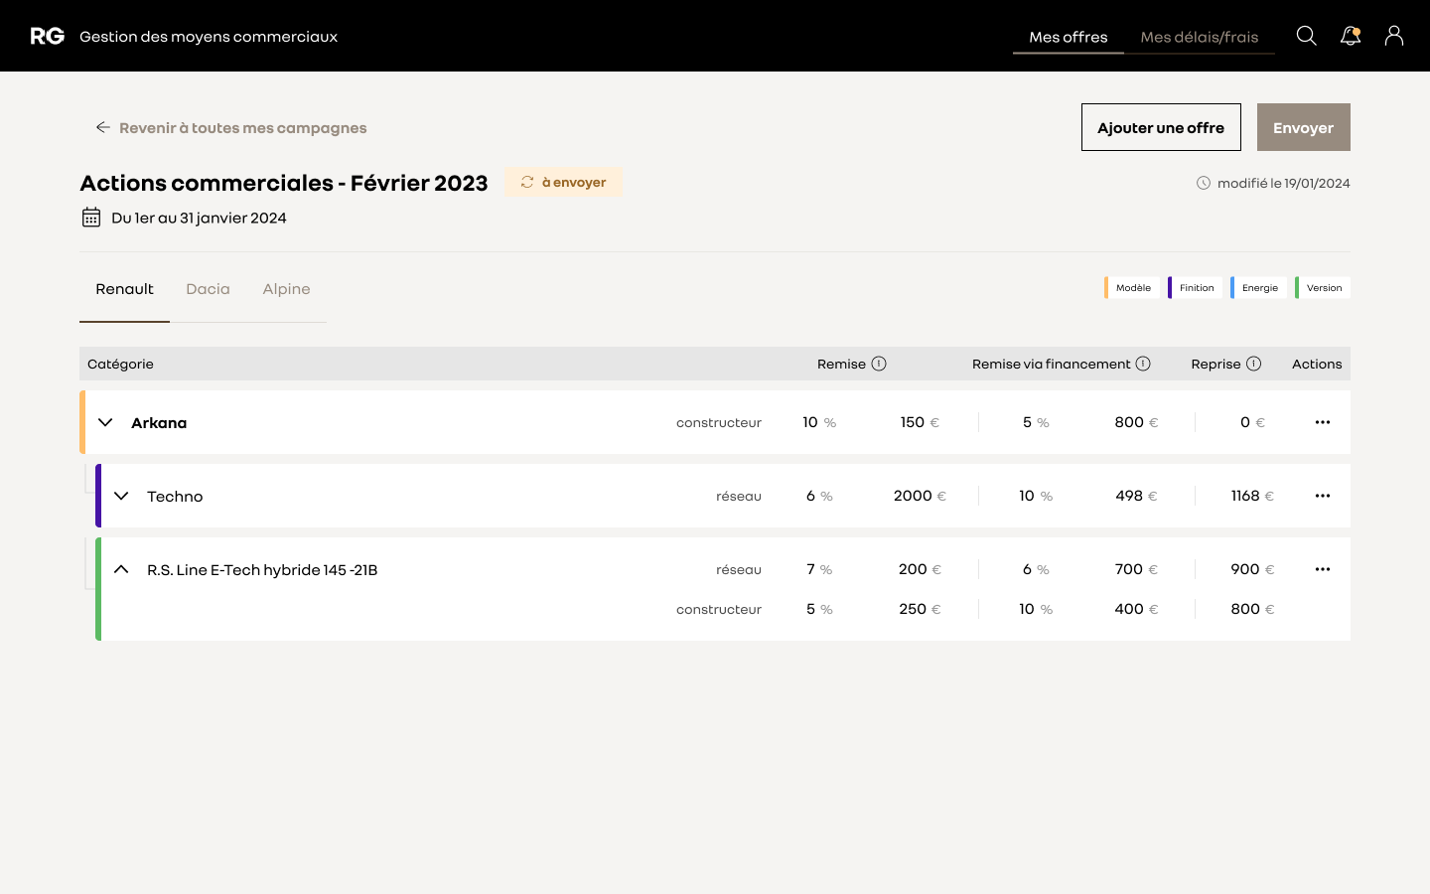
Task: Click the Finition purple legend tag
Action: 1196,288
